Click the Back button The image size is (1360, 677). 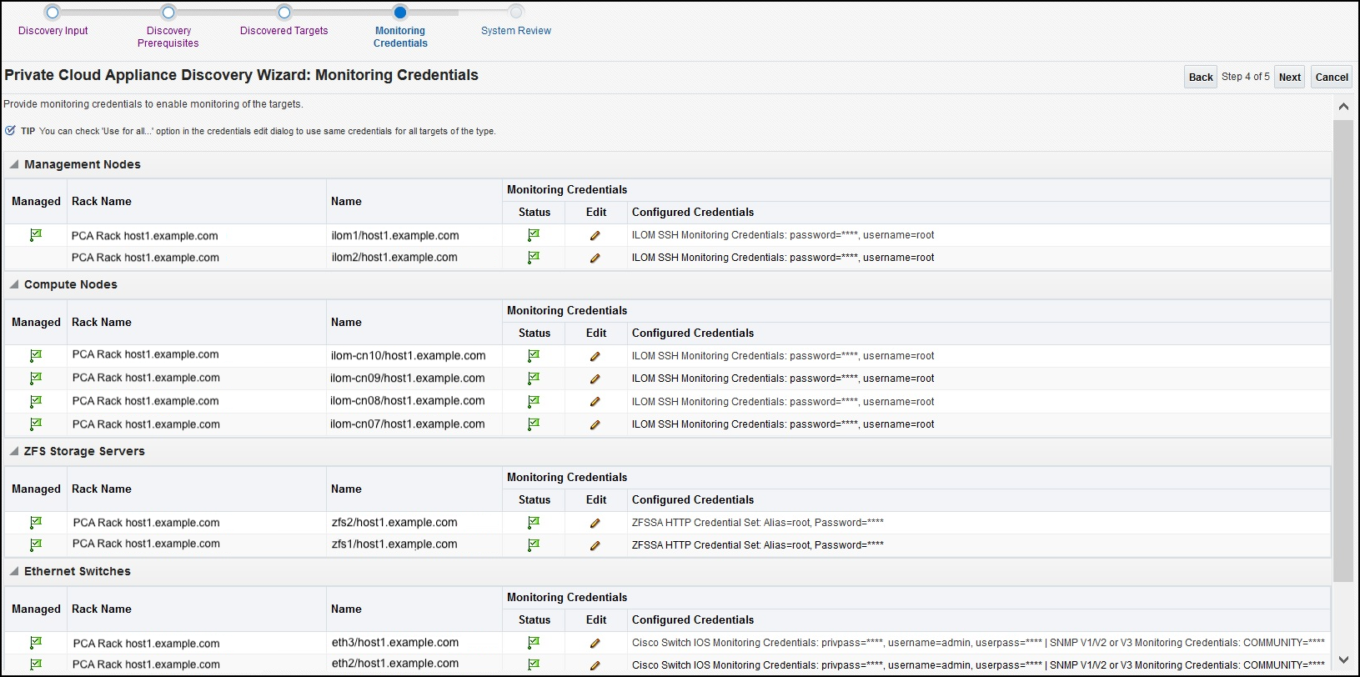[1201, 77]
